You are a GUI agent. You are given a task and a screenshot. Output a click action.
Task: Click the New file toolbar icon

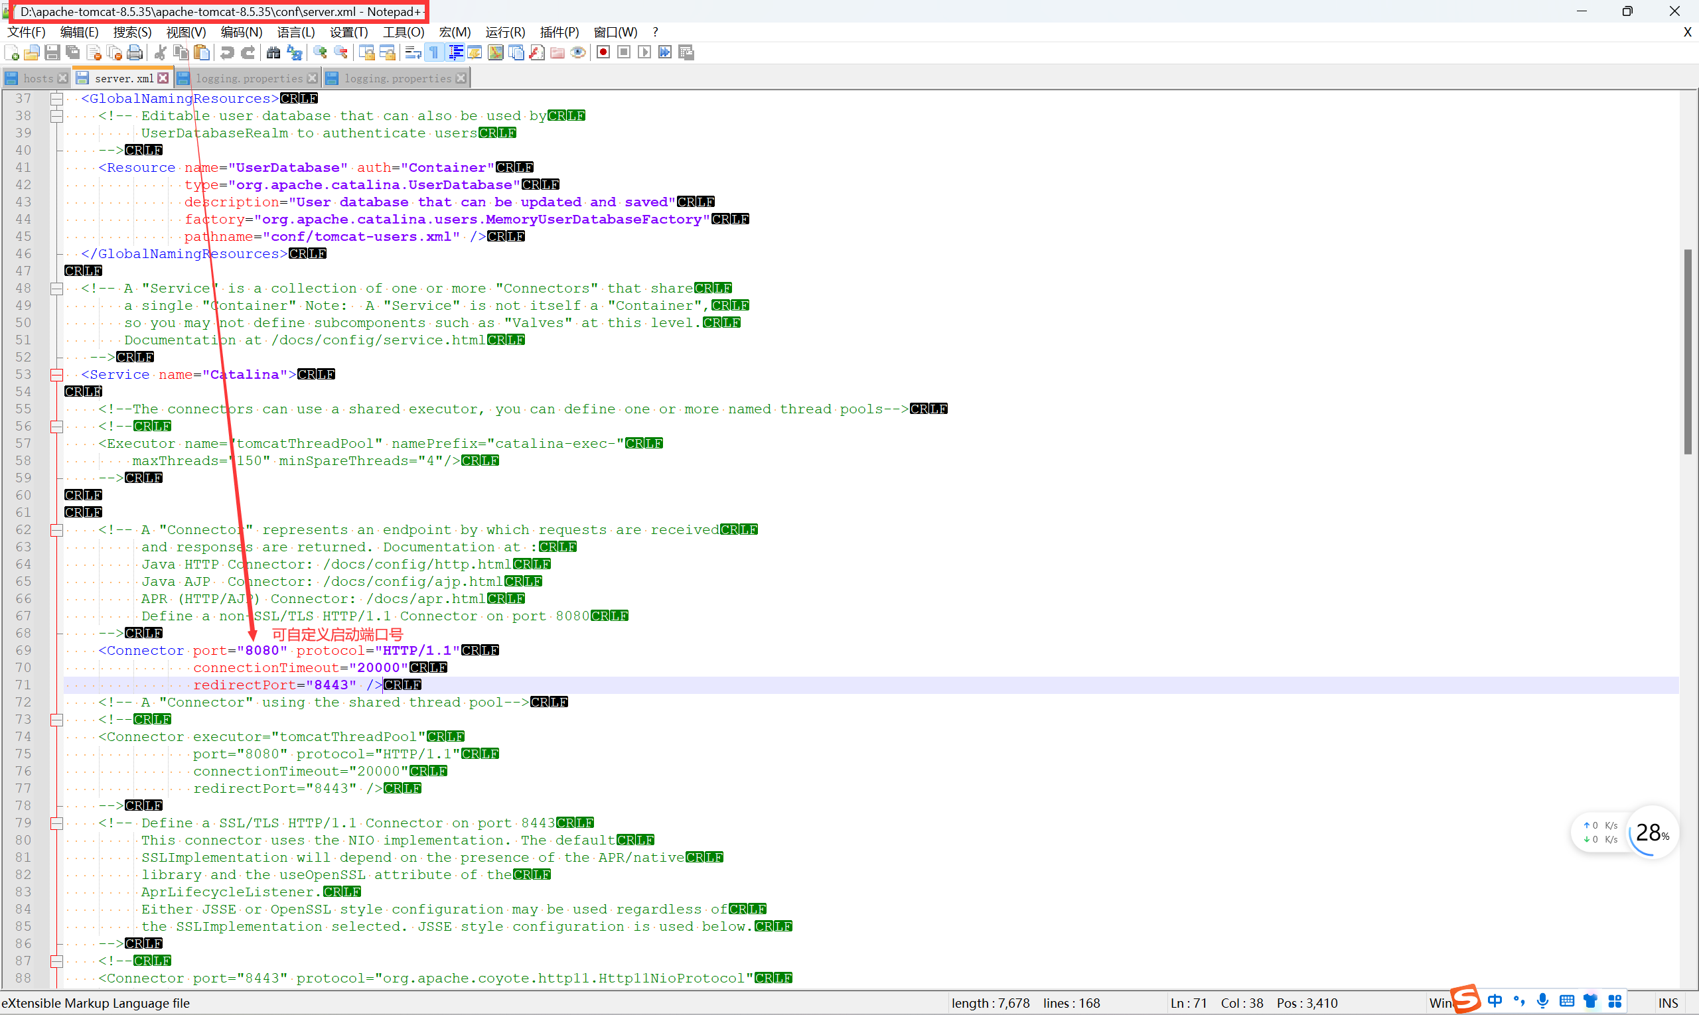tap(12, 52)
